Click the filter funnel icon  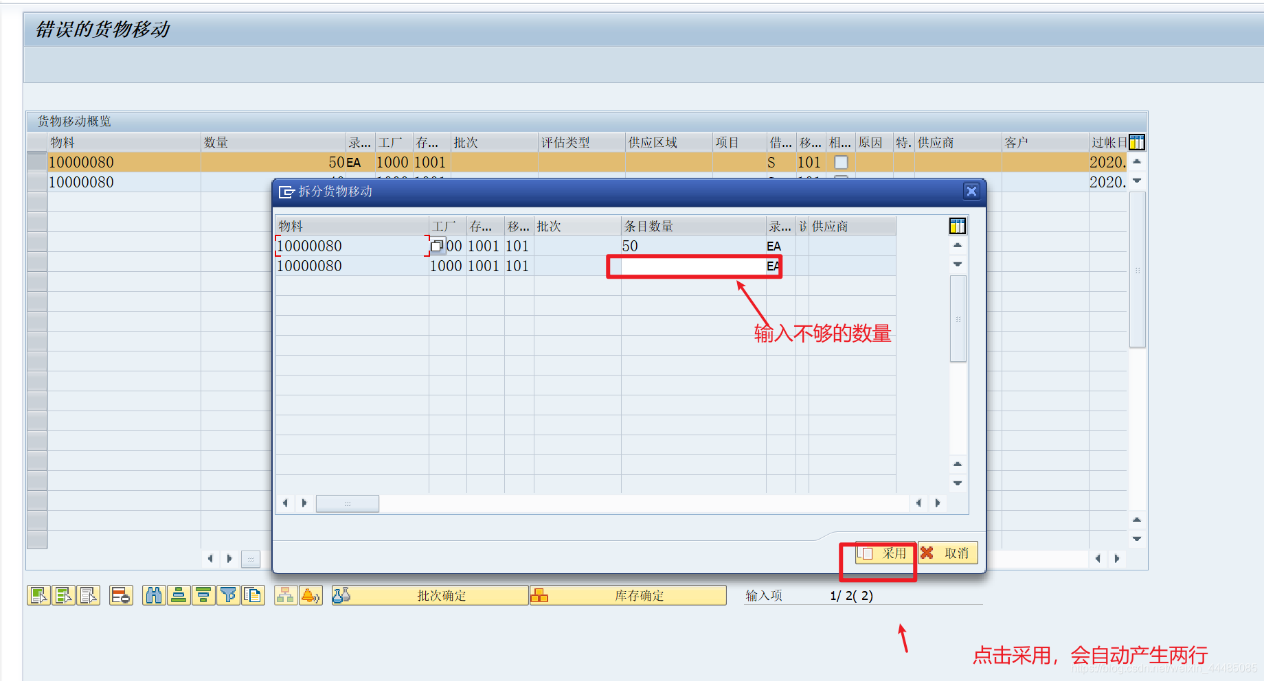click(x=228, y=595)
